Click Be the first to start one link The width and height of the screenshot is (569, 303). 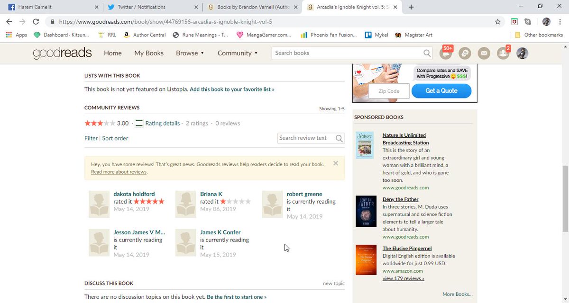pyautogui.click(x=237, y=297)
